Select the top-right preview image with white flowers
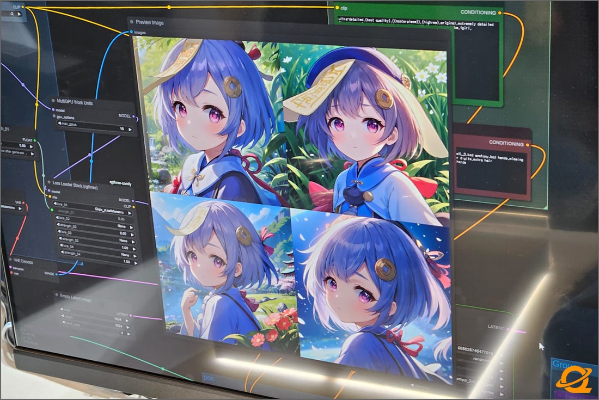This screenshot has width=599, height=400. 365,133
